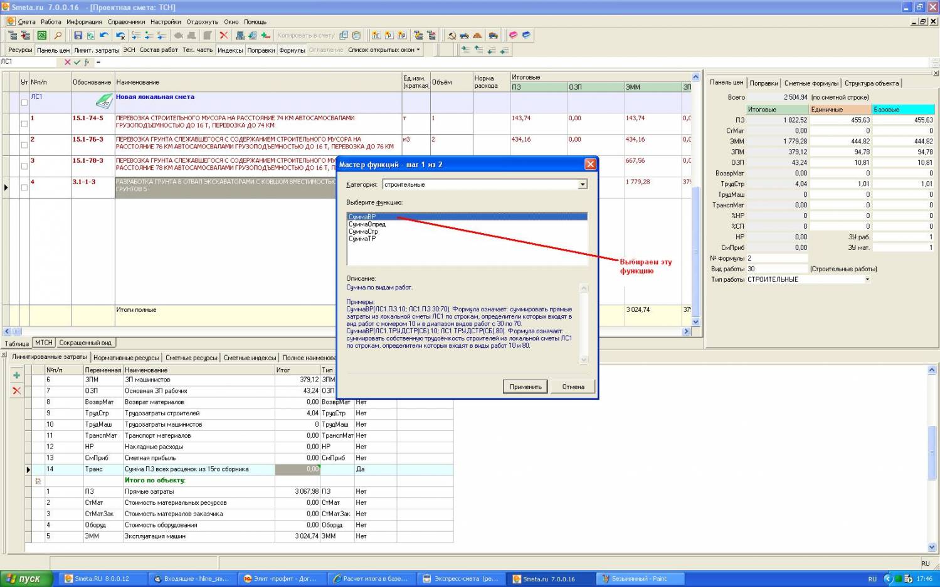This screenshot has height=587, width=940.
Task: Click the formula fx icon in formula bar
Action: point(87,62)
